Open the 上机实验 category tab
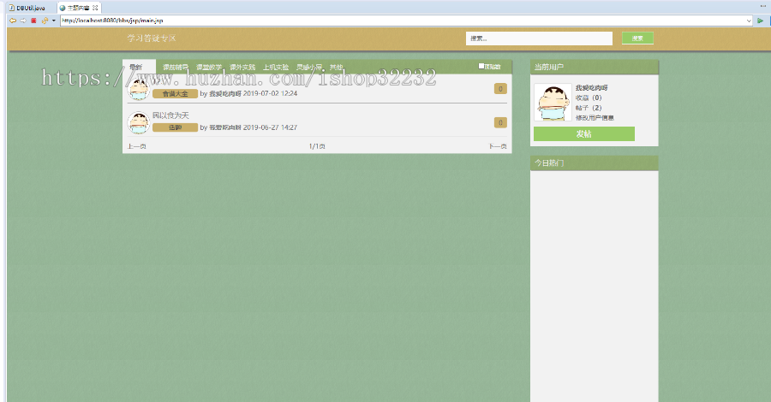 click(x=276, y=68)
